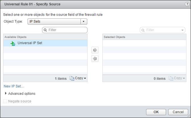Select the Universal IP Set row
This screenshot has width=191, height=118.
click(x=45, y=43)
